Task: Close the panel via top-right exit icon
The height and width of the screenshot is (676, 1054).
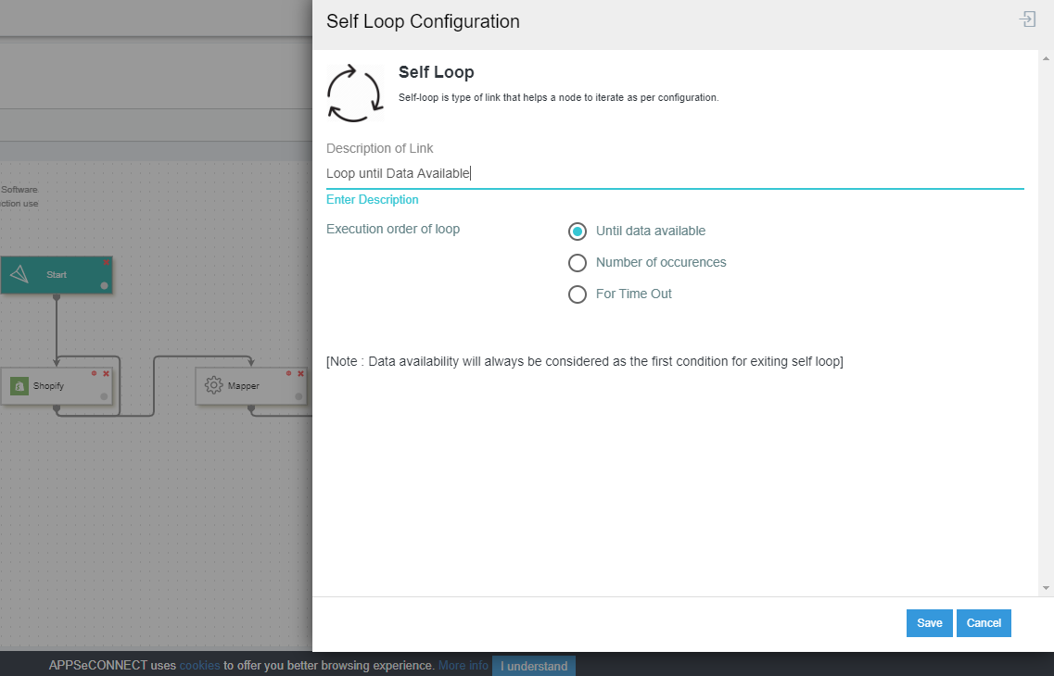Action: (1026, 19)
